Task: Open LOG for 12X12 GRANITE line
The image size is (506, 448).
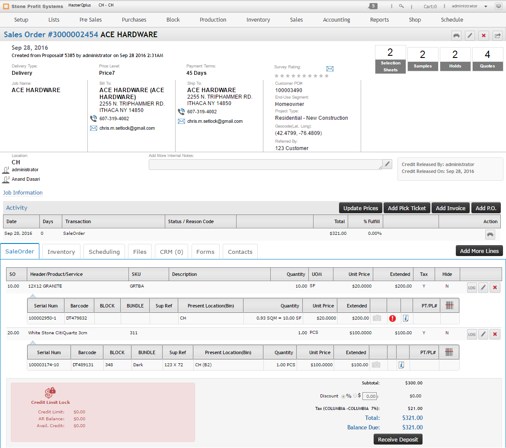Action: pos(472,288)
